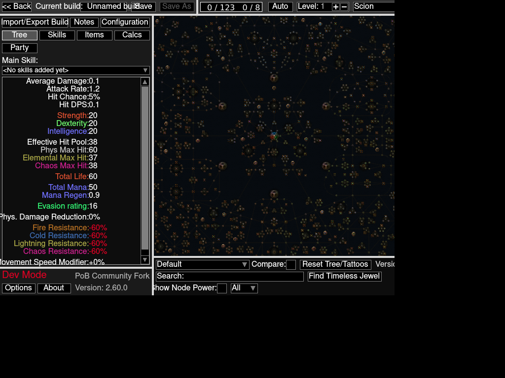Click the Auto level button

click(280, 6)
